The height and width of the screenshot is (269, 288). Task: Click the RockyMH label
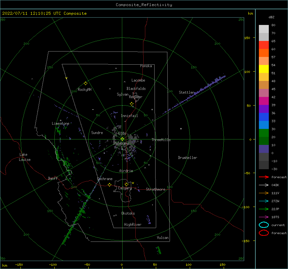(84, 90)
